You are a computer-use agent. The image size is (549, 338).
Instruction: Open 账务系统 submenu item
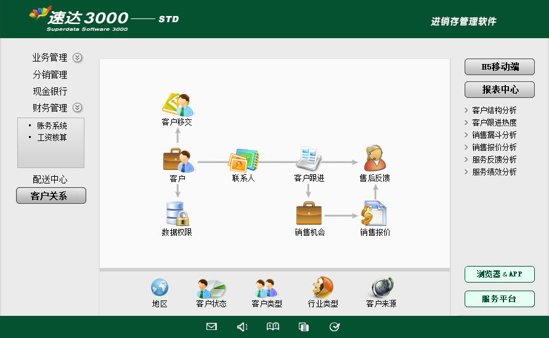pyautogui.click(x=52, y=126)
